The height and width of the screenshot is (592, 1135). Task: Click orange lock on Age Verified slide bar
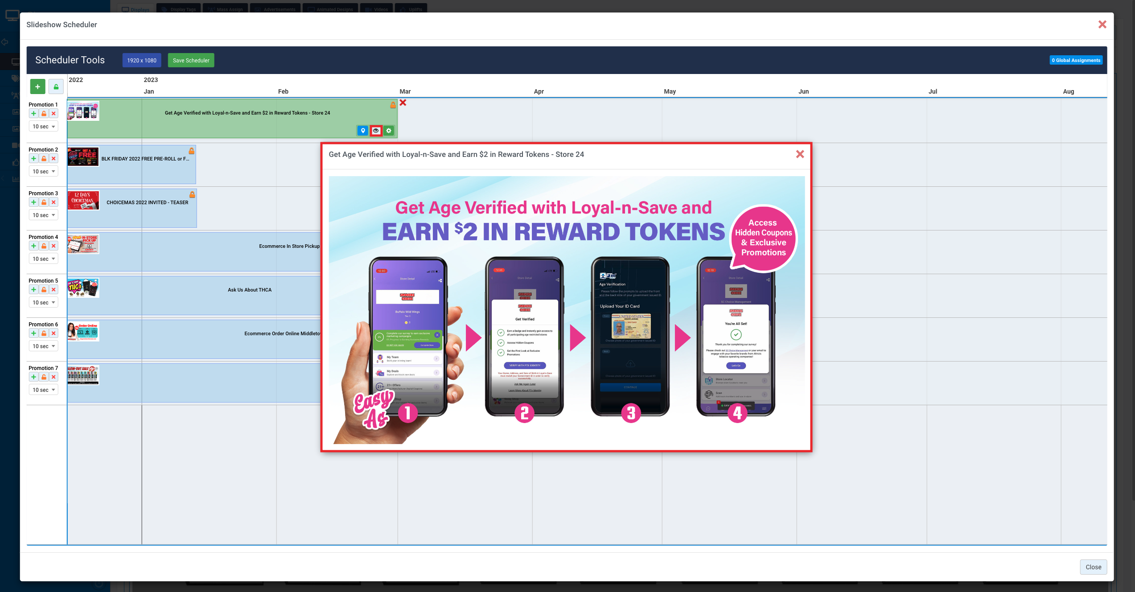[x=393, y=105]
